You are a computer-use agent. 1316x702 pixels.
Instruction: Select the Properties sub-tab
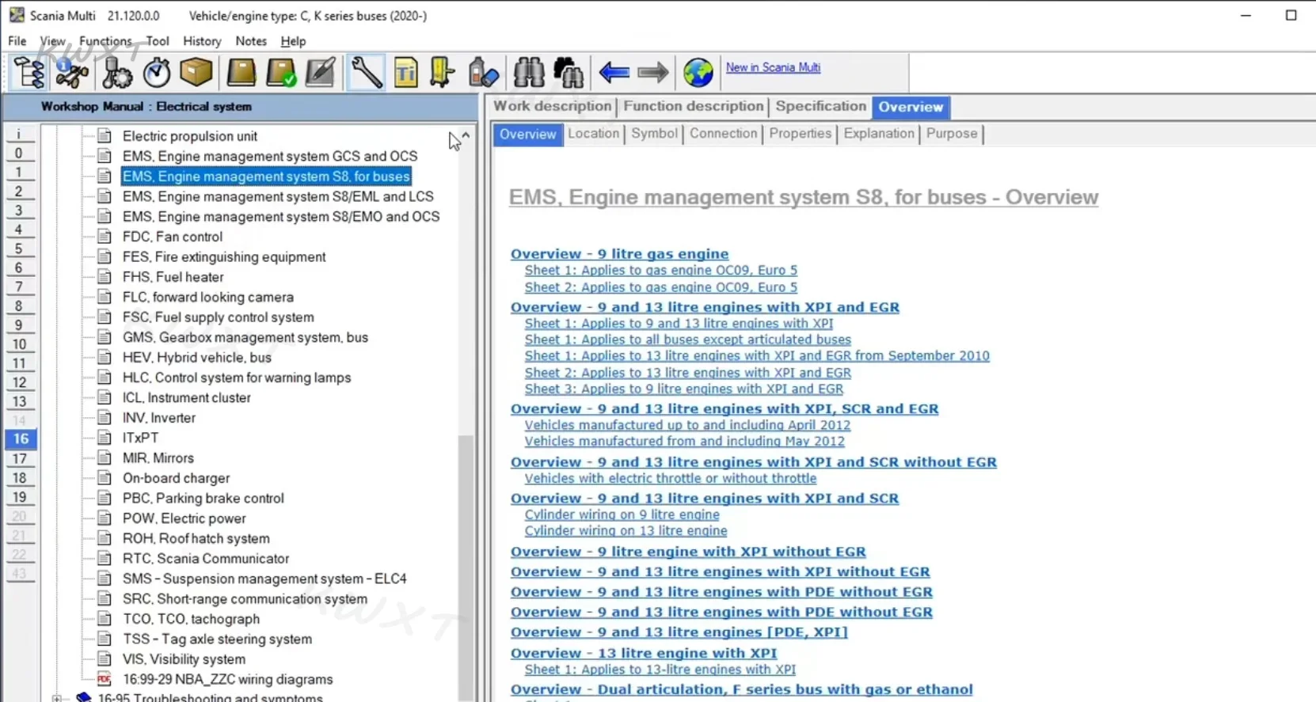coord(800,134)
